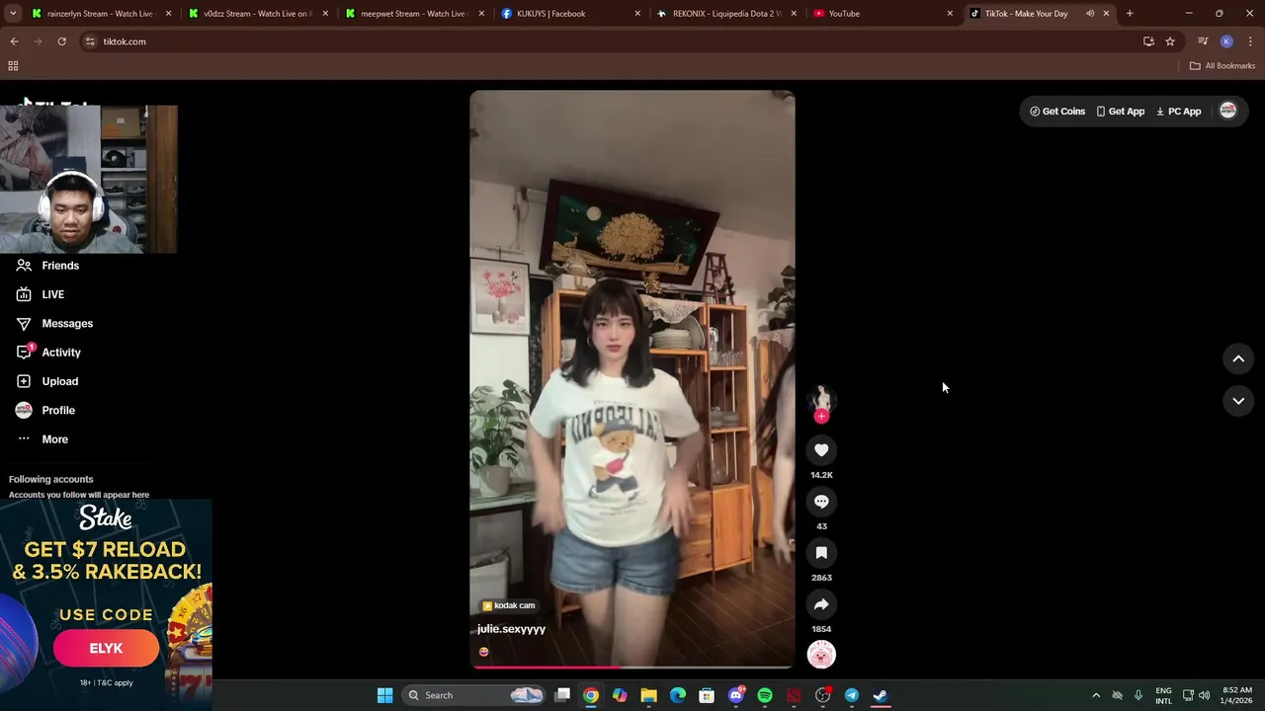View site information icon in address bar
Viewport: 1265px width, 711px height.
pos(90,41)
